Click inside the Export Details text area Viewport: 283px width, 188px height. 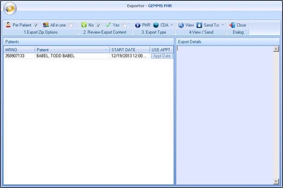pos(224,115)
